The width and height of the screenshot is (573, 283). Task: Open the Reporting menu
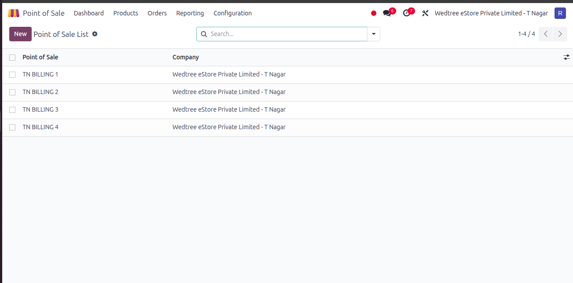pyautogui.click(x=190, y=13)
